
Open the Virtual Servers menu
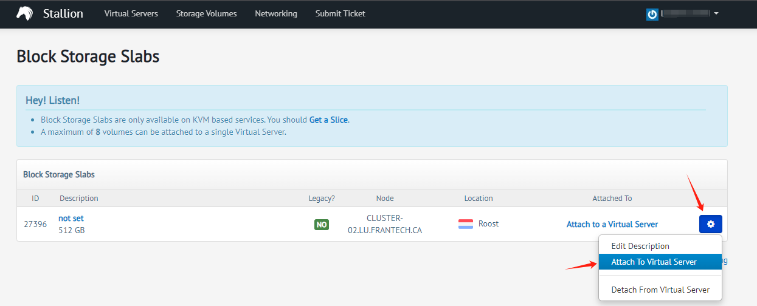point(131,13)
